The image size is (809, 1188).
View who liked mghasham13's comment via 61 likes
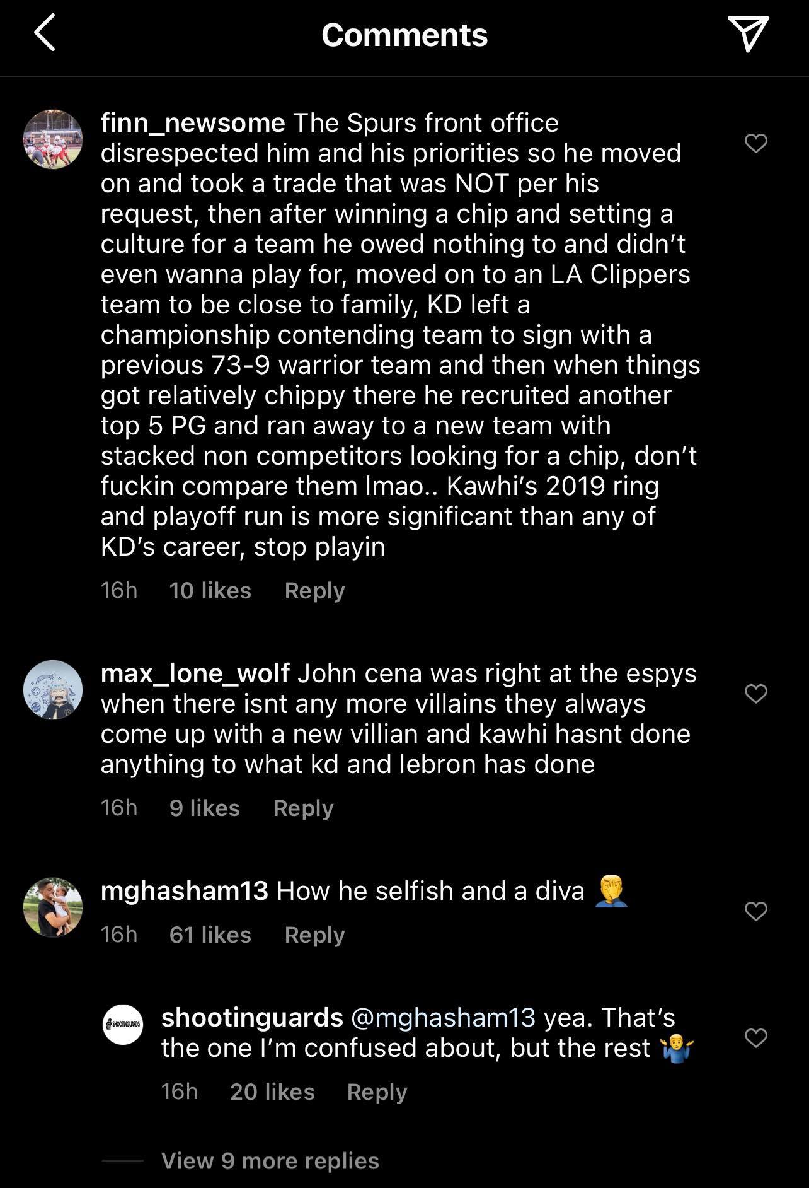209,935
